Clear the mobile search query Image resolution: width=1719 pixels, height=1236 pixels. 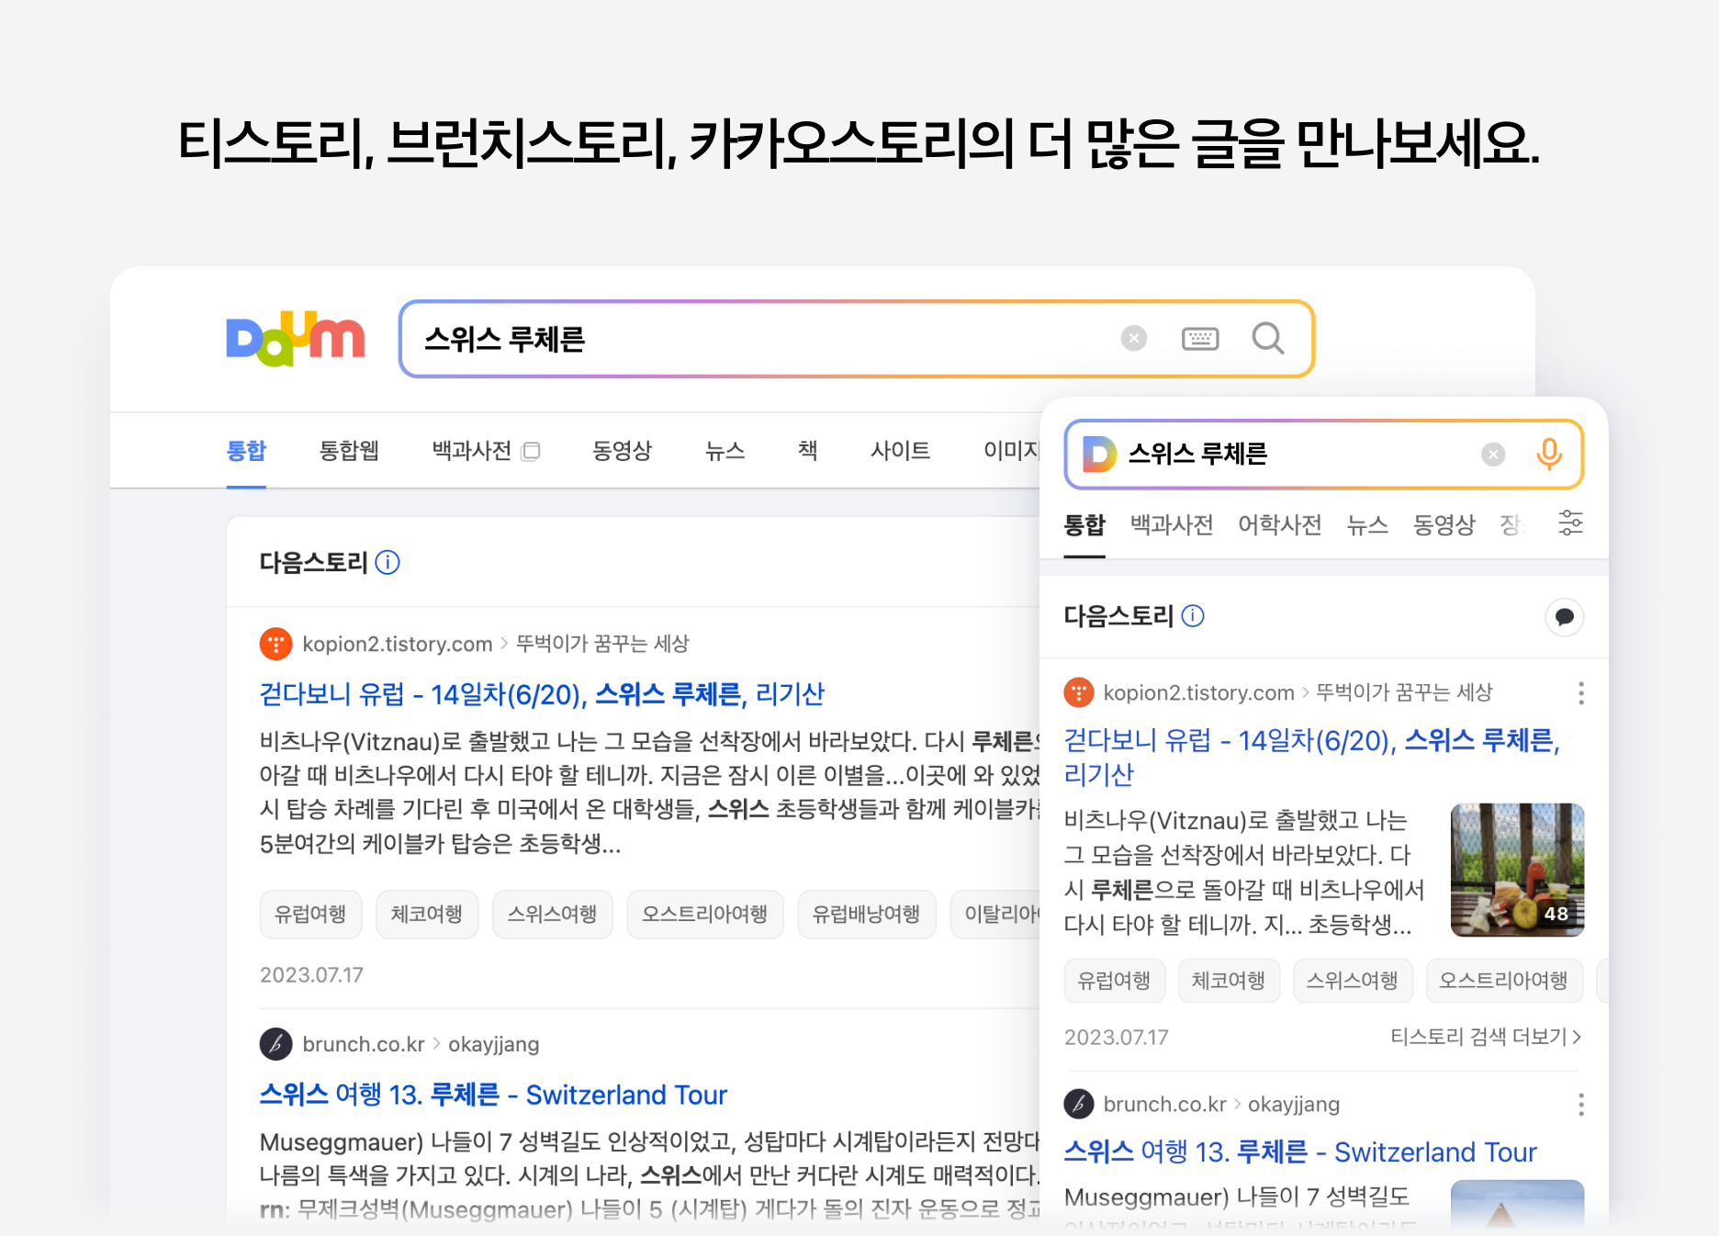(x=1493, y=454)
